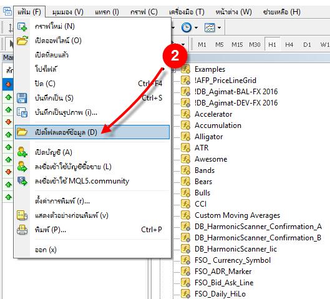This screenshot has width=330, height=299.
Task: Select the M1 timeframe
Action: click(x=202, y=45)
